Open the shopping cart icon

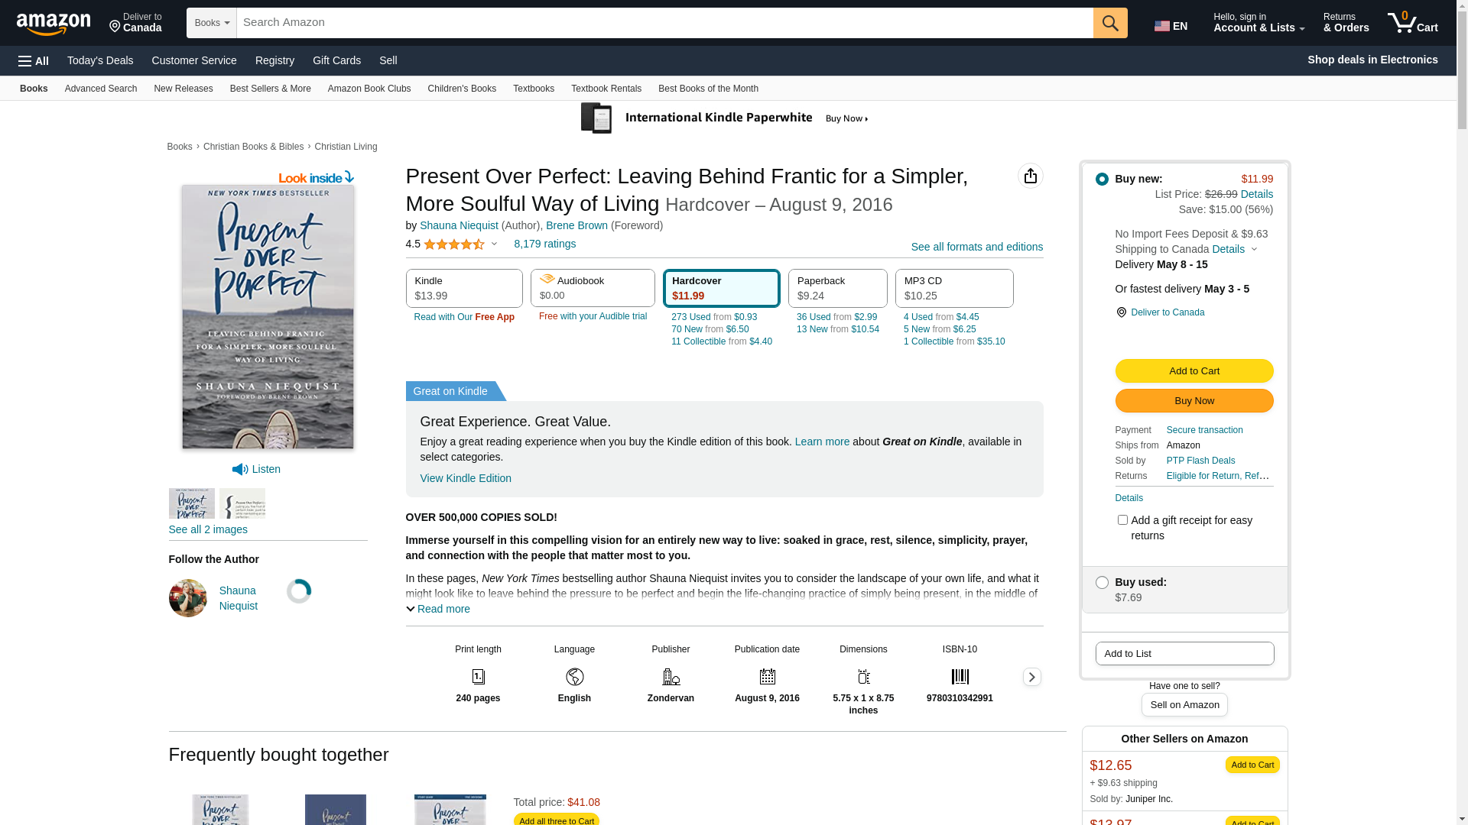coord(1413,23)
